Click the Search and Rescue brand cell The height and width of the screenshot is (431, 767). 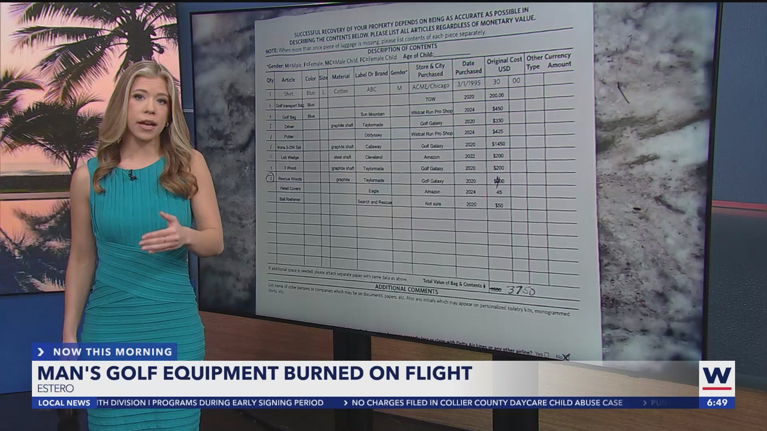[x=375, y=202]
